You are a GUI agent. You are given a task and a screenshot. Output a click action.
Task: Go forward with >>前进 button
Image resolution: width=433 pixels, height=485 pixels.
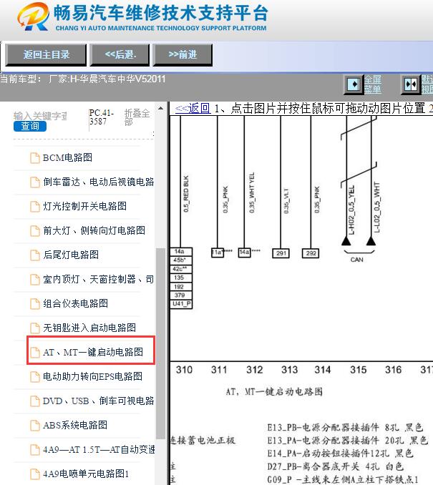point(183,55)
